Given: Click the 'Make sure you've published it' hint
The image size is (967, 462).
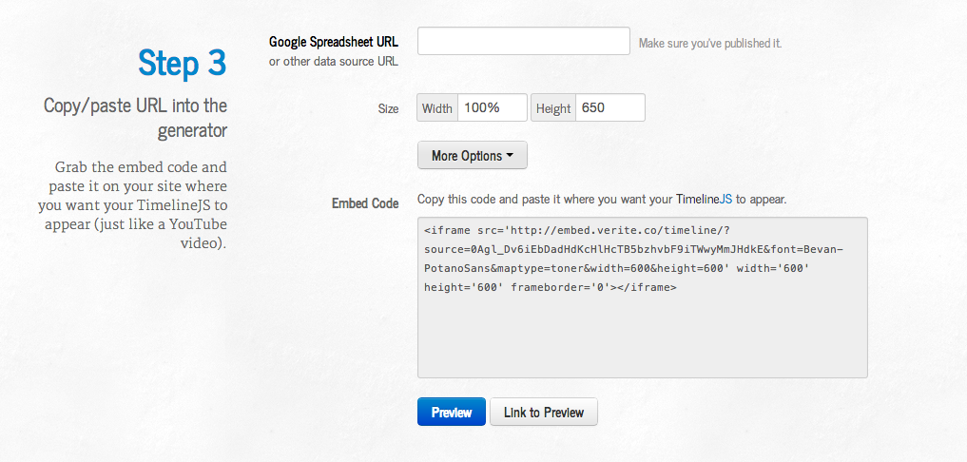Looking at the screenshot, I should click(x=710, y=43).
